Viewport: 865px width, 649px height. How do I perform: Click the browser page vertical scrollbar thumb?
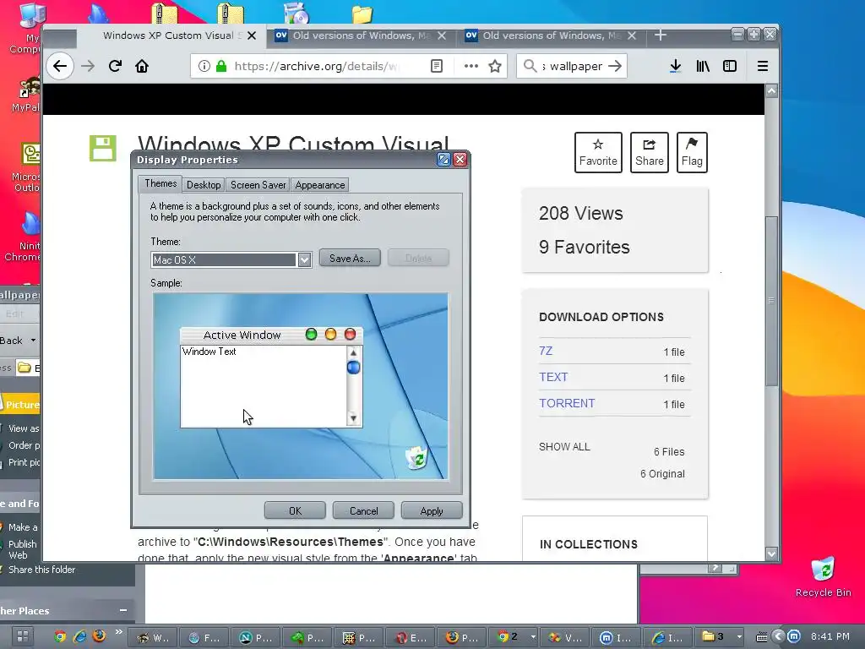pyautogui.click(x=772, y=302)
